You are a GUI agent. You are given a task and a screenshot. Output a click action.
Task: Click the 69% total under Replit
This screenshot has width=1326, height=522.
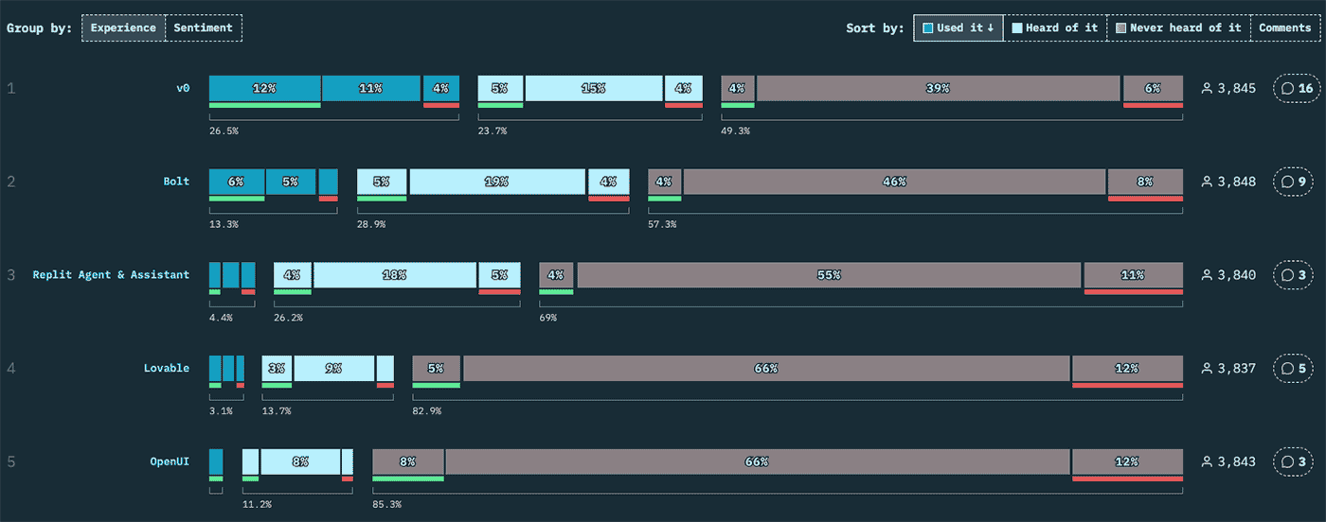pyautogui.click(x=548, y=318)
